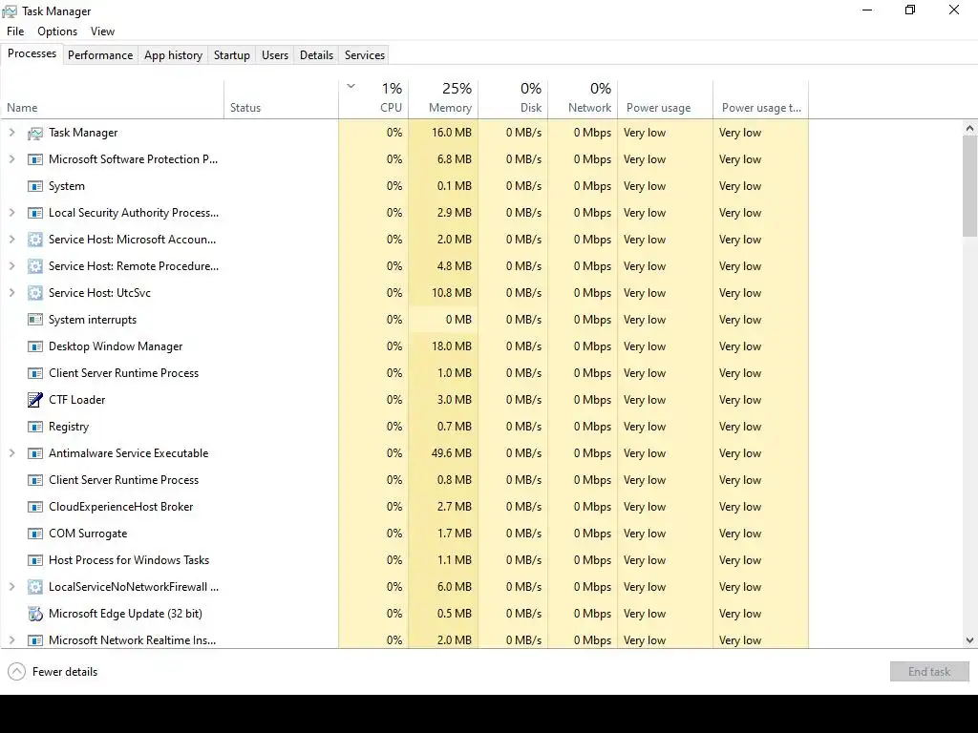Click the Task Manager process icon
The image size is (978, 733).
click(x=35, y=133)
